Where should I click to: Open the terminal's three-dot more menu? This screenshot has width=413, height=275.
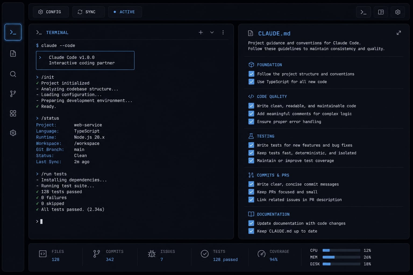click(223, 32)
